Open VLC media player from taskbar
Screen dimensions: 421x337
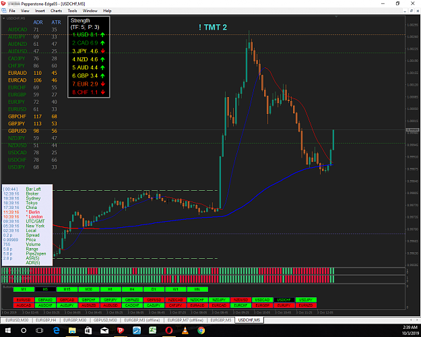[185, 330]
